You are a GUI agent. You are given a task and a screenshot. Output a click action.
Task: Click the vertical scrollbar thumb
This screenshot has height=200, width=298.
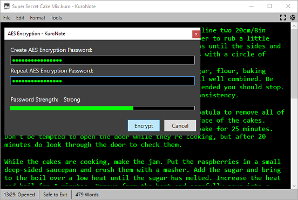(x=294, y=64)
